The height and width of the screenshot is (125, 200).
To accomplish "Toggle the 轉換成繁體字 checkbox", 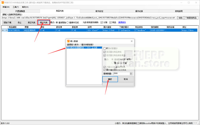I will pyautogui.click(x=105, y=48).
